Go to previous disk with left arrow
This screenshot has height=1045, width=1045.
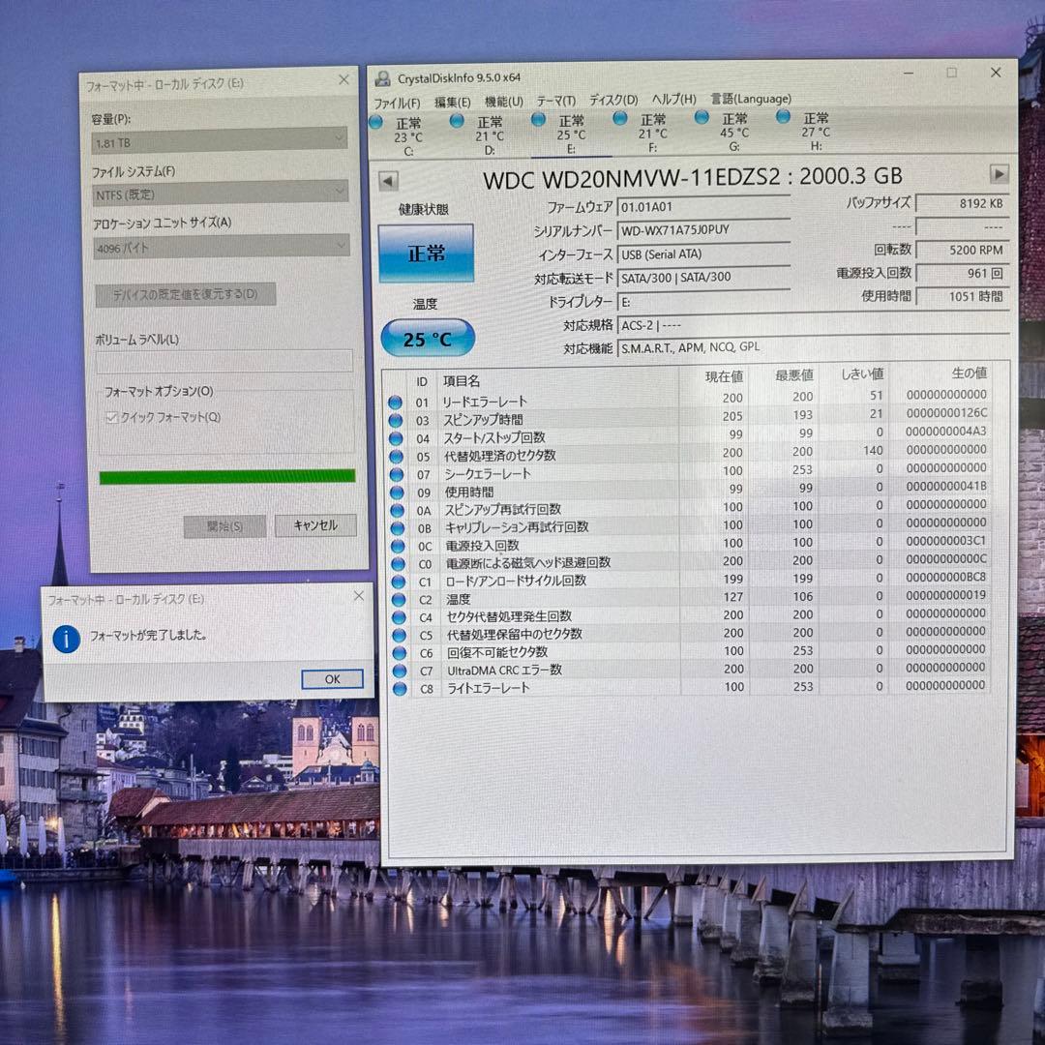coord(389,181)
